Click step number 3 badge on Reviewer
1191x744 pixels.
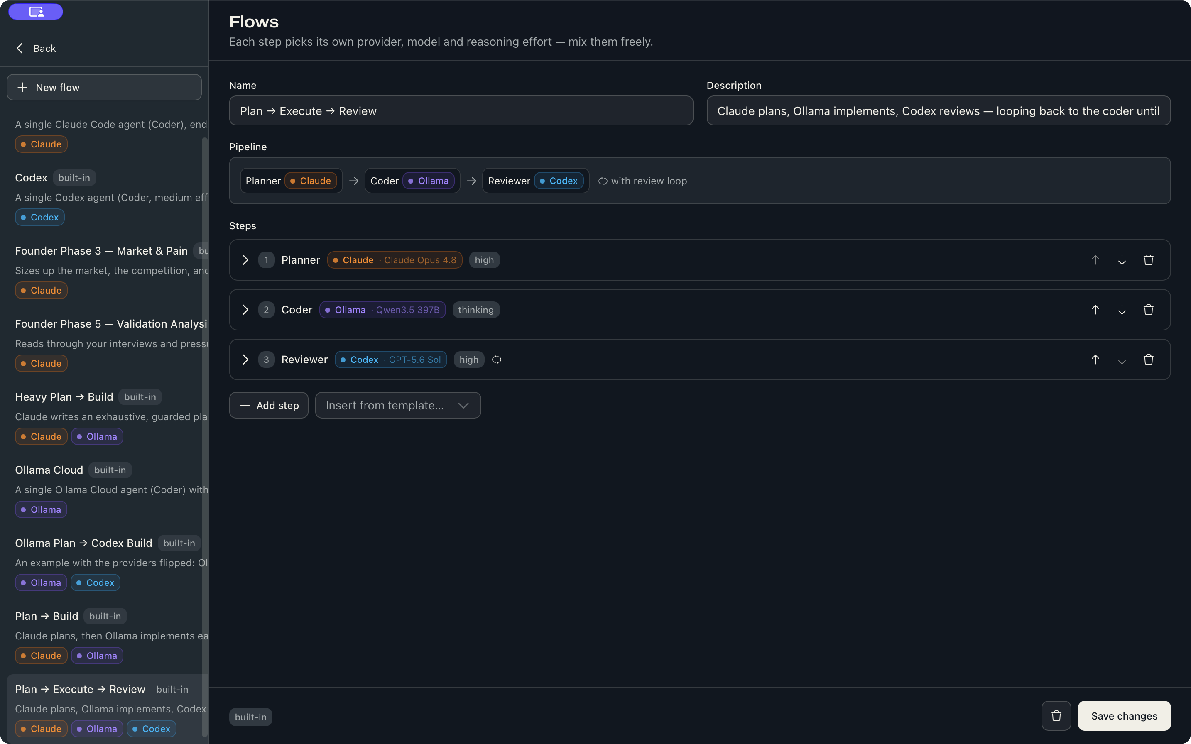point(266,360)
